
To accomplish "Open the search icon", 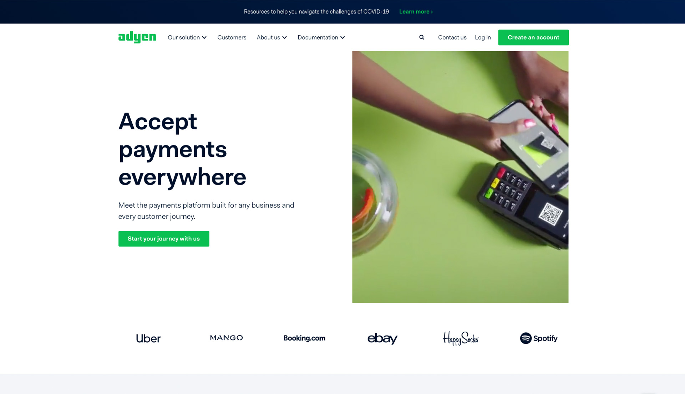I will tap(421, 37).
